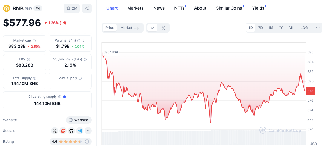Click the 586.1309 opening price label

coord(111,52)
